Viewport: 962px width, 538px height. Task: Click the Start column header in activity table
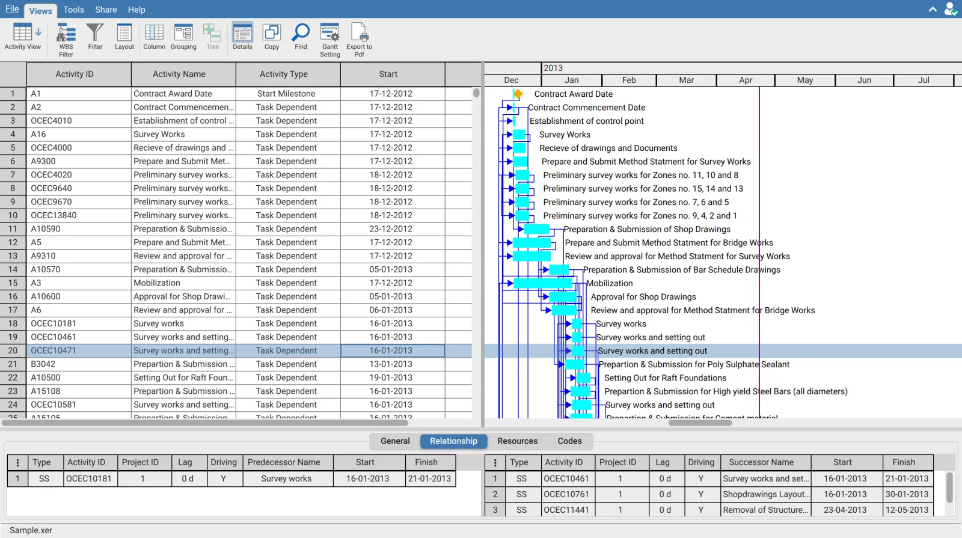pos(393,74)
